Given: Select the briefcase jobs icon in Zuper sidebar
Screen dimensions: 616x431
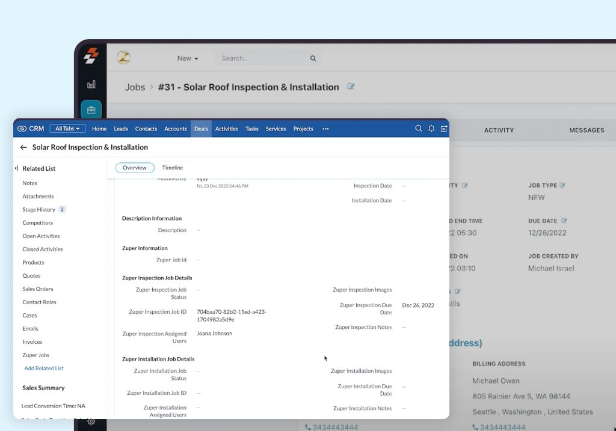Looking at the screenshot, I should coord(91,109).
